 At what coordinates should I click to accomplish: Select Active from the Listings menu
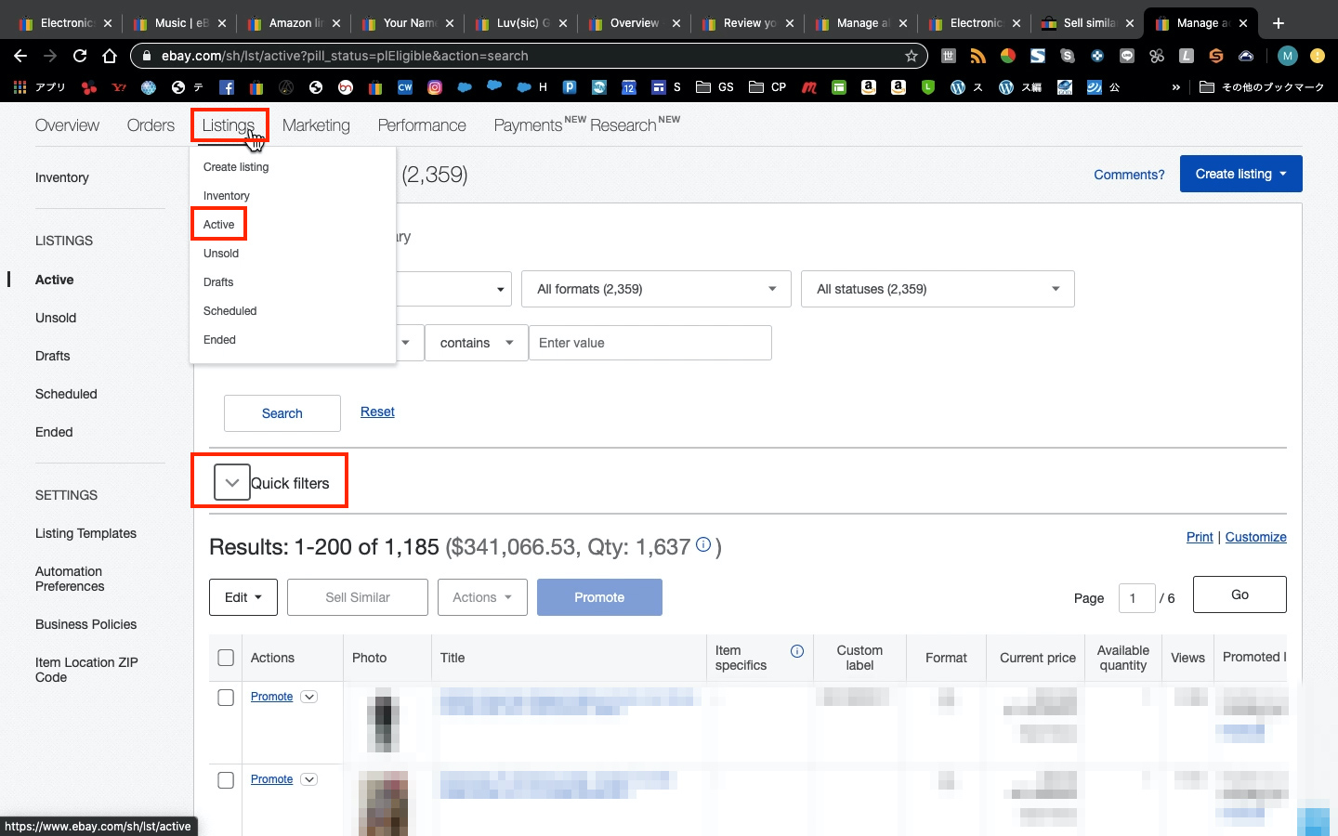(x=219, y=225)
